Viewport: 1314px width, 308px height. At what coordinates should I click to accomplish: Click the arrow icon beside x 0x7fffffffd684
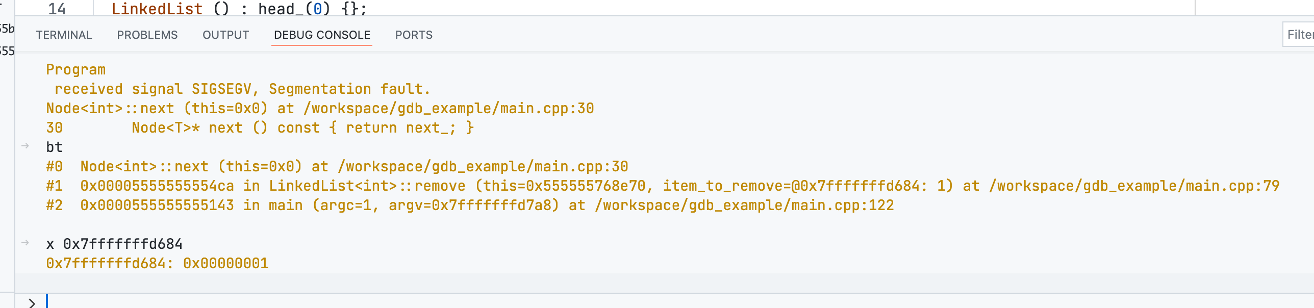[x=25, y=243]
